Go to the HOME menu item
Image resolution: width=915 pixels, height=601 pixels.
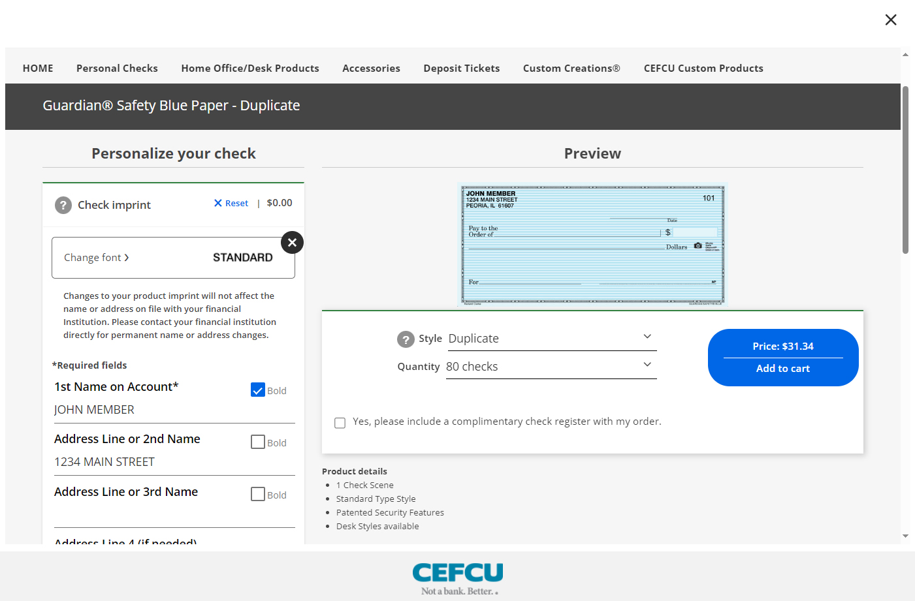click(38, 68)
